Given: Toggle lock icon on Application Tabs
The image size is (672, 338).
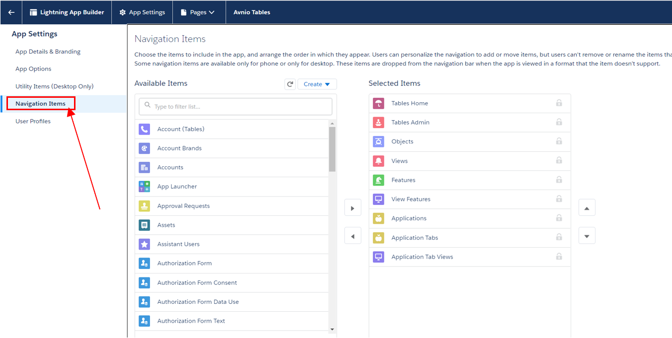Looking at the screenshot, I should tap(559, 238).
